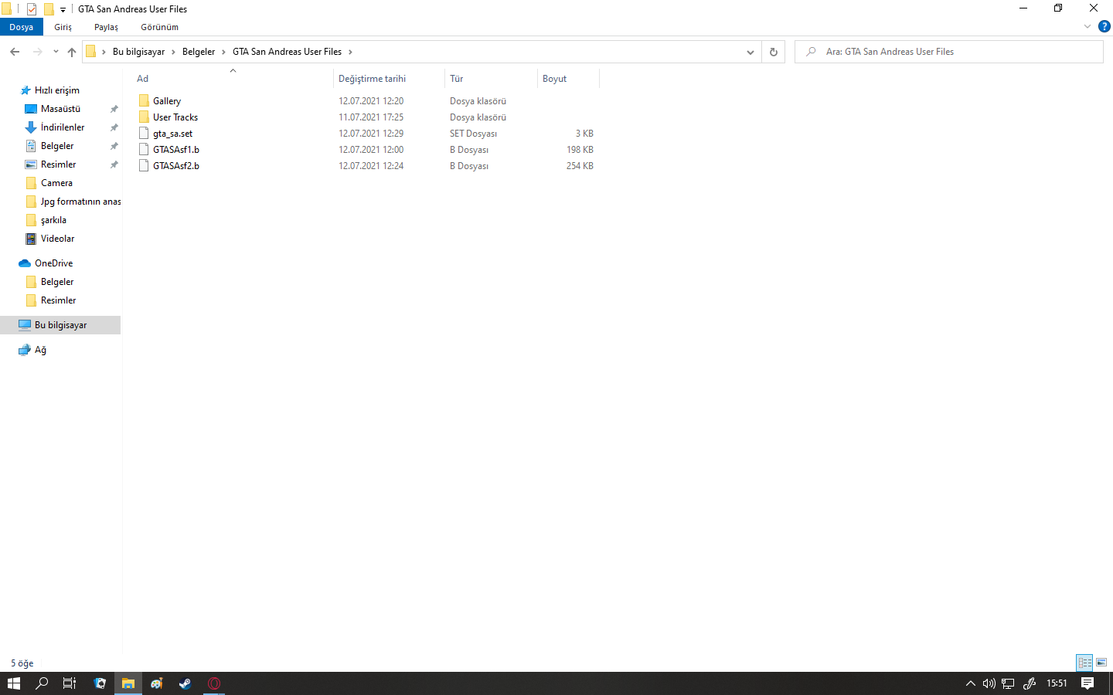Switch to the Paylaş ribbon tab
Viewport: 1113px width, 695px height.
[106, 27]
